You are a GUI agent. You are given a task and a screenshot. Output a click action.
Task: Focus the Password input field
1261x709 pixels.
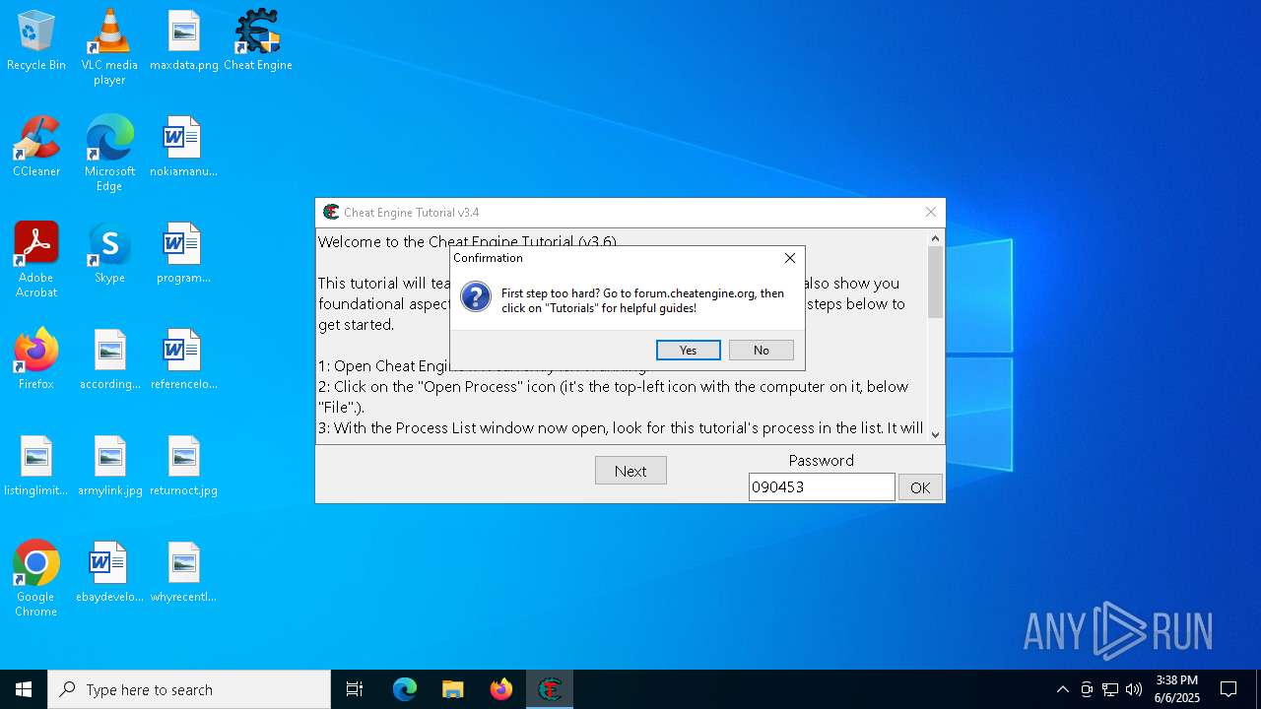coord(822,486)
